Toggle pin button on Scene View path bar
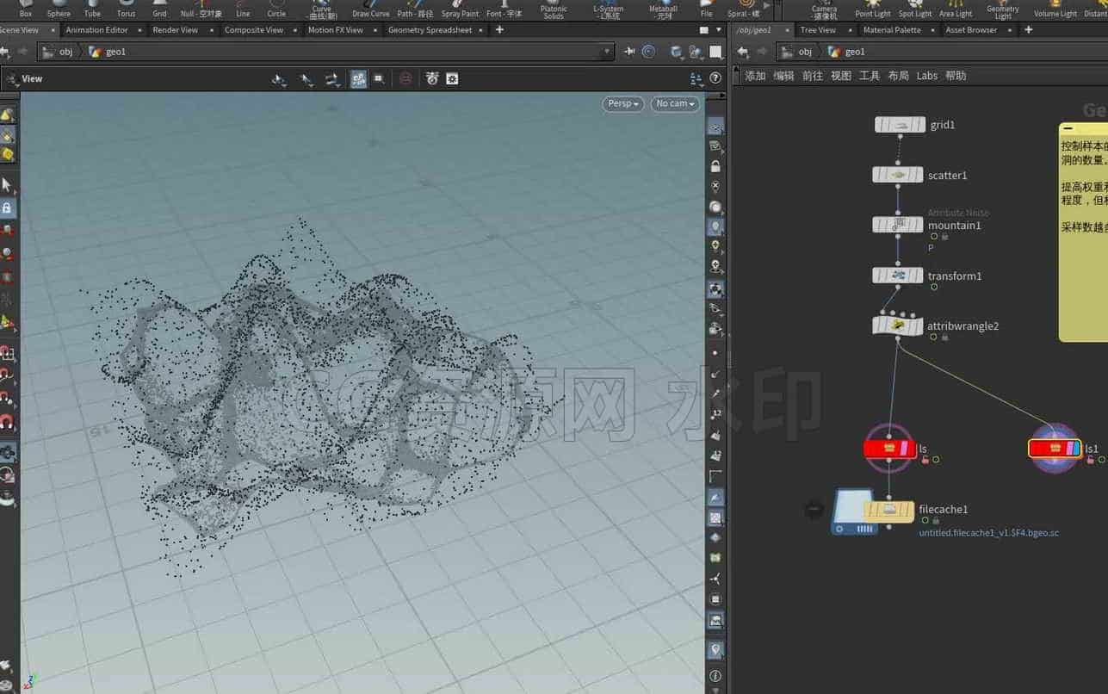 point(629,52)
